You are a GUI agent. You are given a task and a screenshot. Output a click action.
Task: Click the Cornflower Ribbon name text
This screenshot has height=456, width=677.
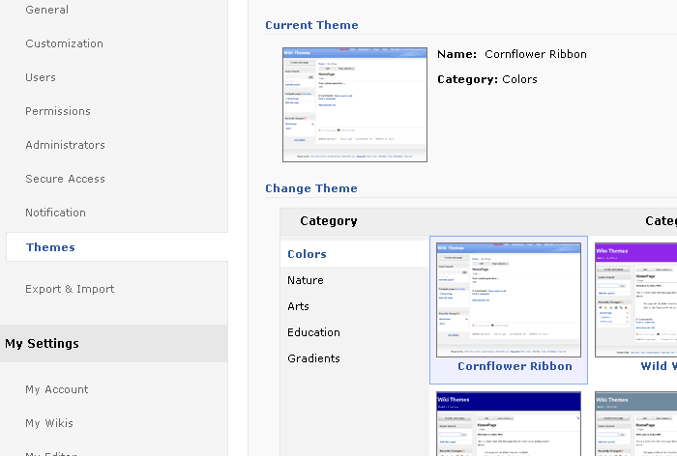[536, 54]
